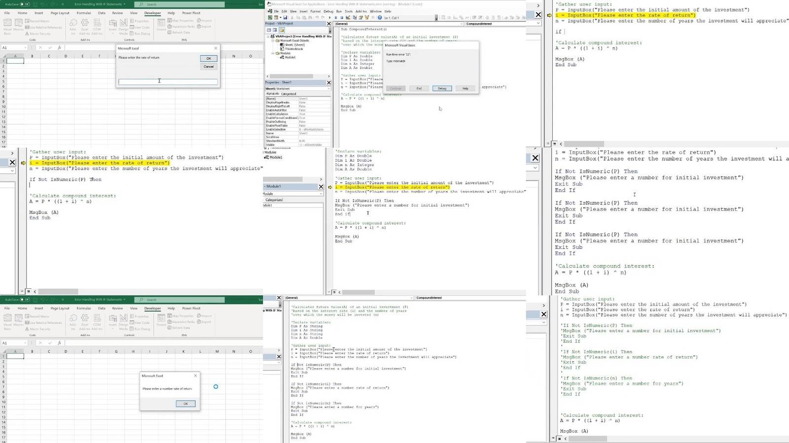Click the Break pause icon in the VBA toolbar

click(336, 18)
